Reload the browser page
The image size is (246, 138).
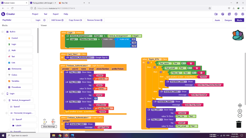pyautogui.click(x=12, y=8)
